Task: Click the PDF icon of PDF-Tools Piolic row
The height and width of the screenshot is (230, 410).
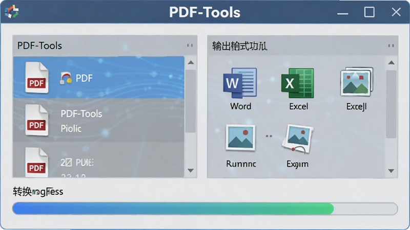Action: [36, 120]
